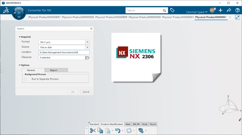Viewport: 242px width, 135px height.
Task: Minimize the 3DEXPERIENCE window
Action: [x=220, y=3]
